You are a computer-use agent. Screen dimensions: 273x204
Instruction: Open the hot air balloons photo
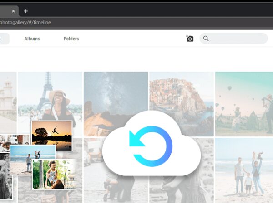point(244,104)
